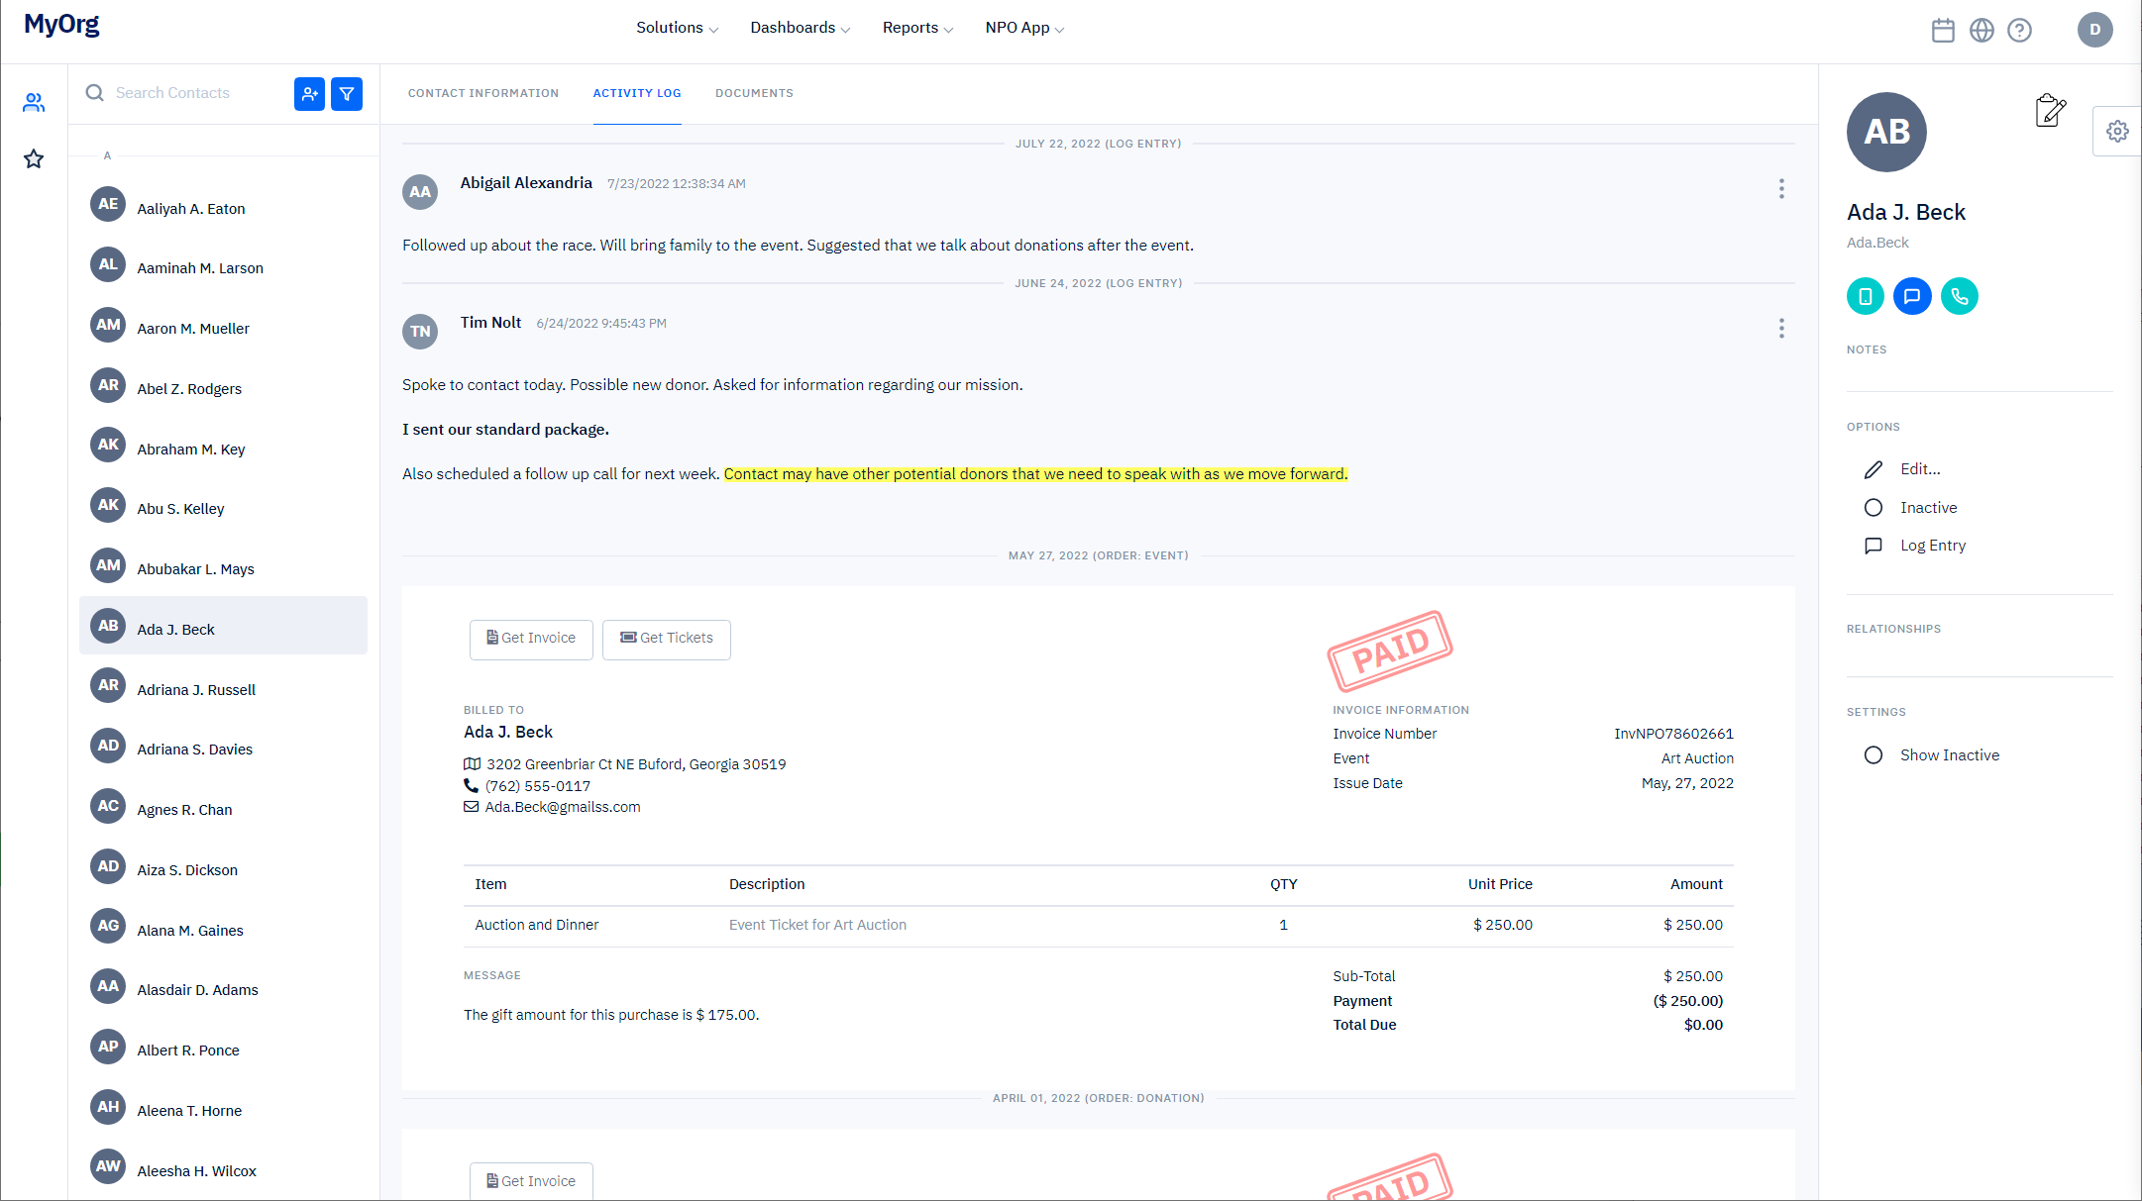This screenshot has width=2142, height=1201.
Task: Open the settings gear on right edge
Action: pyautogui.click(x=2117, y=132)
